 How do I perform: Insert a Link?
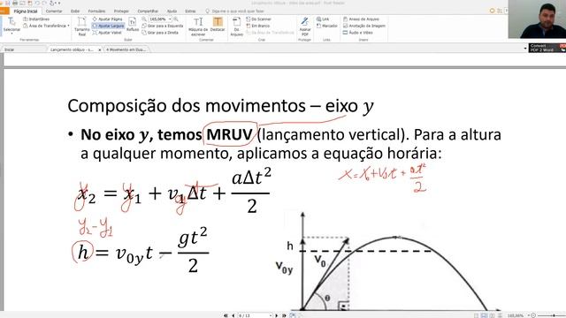(323, 19)
